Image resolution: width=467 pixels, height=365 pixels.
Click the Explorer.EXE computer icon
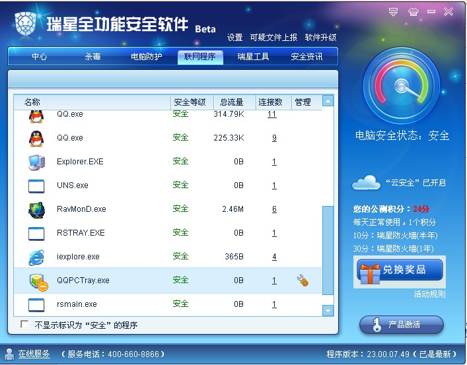tap(36, 162)
